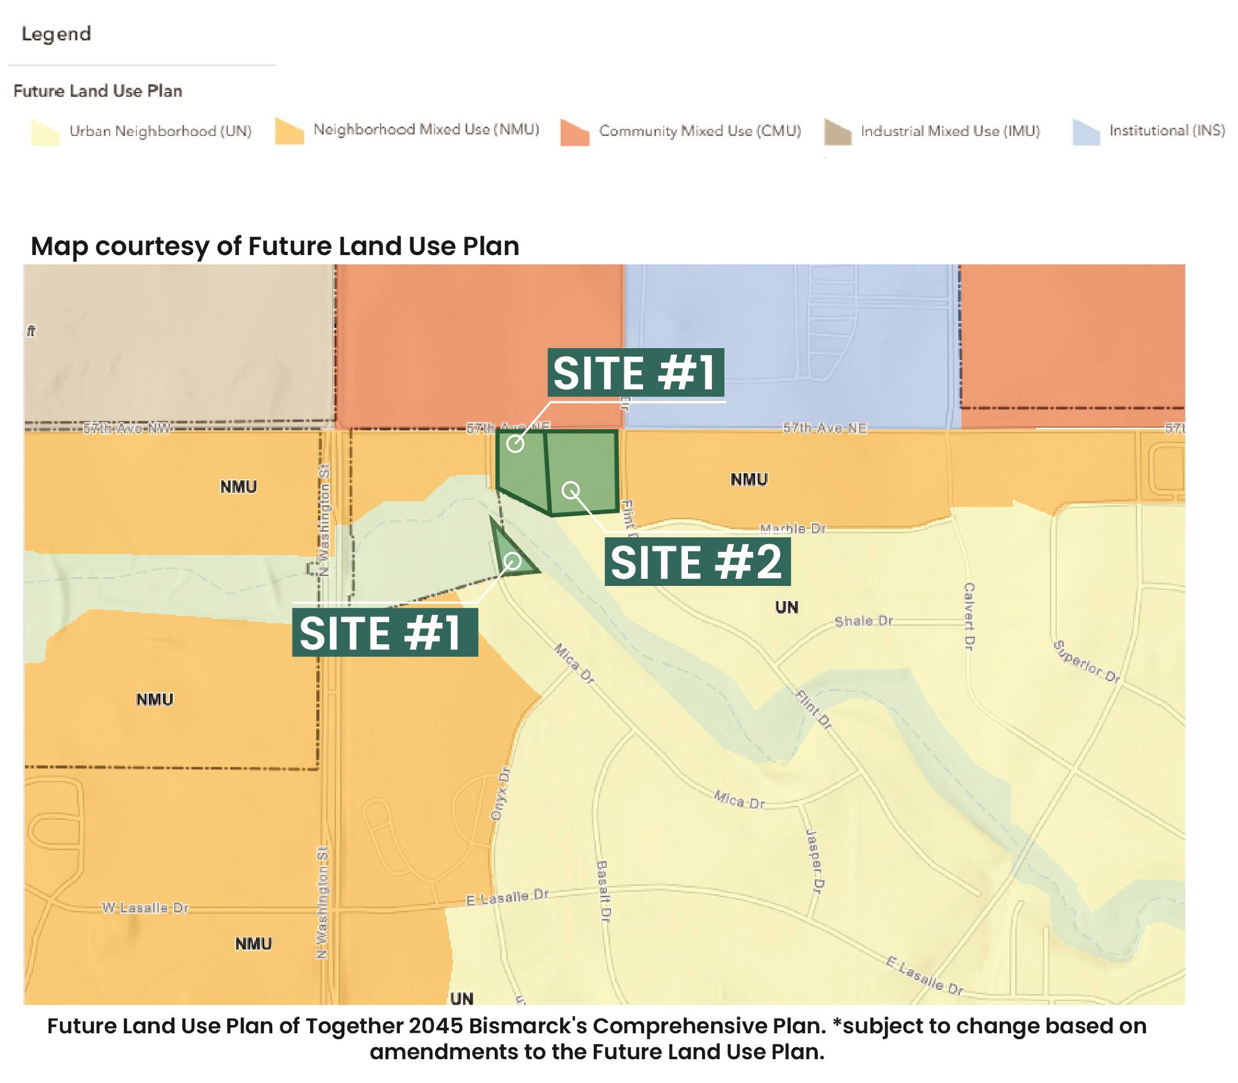The width and height of the screenshot is (1238, 1083).
Task: Click the Future Land Use Plan legend title
Action: [97, 92]
